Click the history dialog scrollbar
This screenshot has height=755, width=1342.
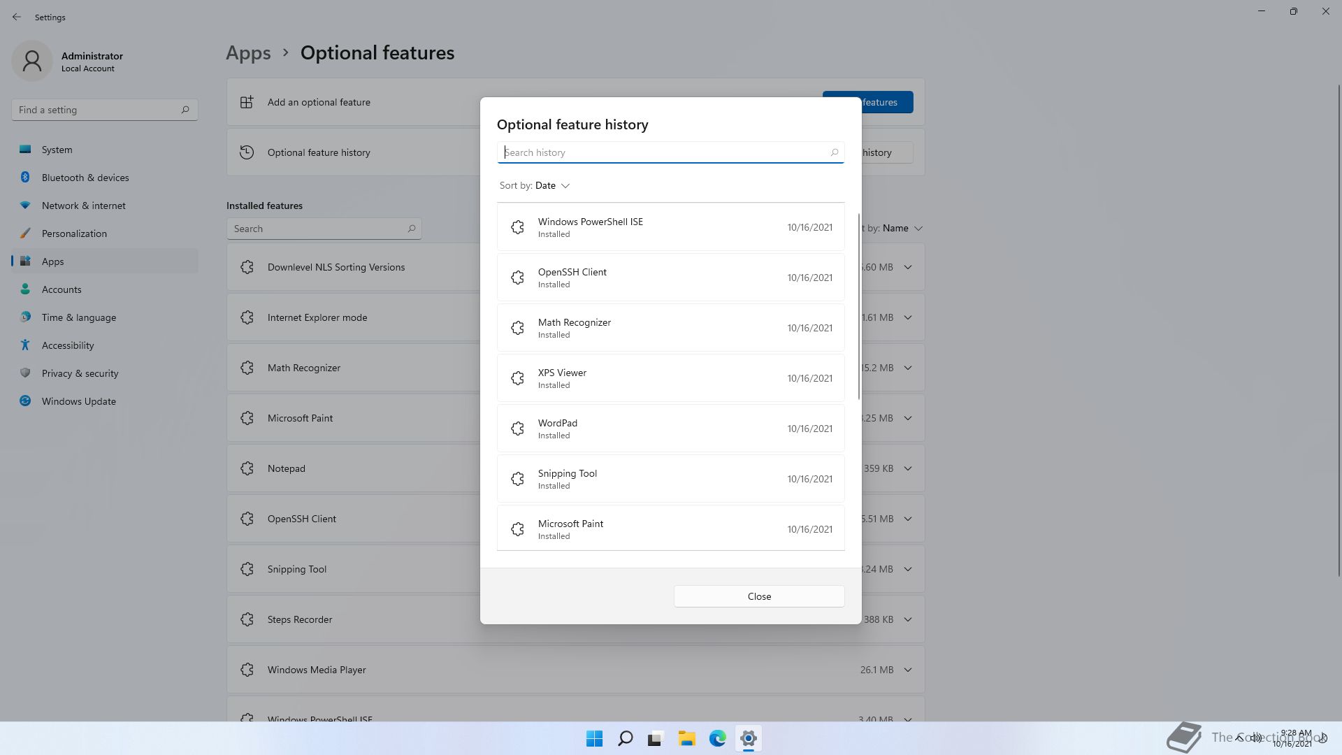click(x=858, y=306)
